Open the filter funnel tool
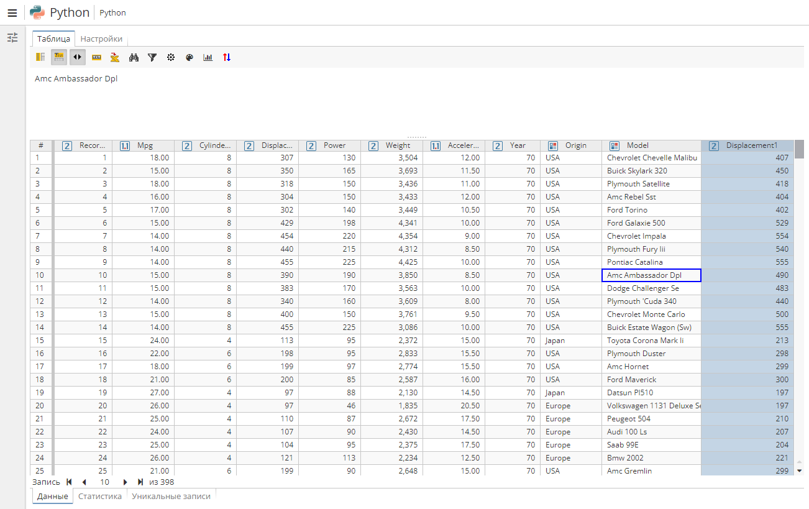Viewport: 809px width, 509px height. coord(152,57)
